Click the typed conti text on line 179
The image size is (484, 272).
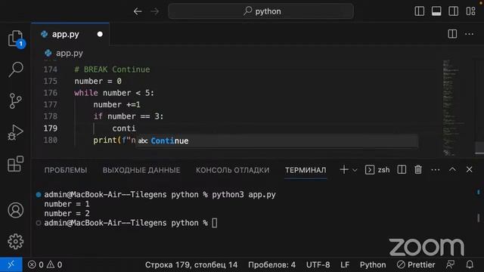(124, 128)
